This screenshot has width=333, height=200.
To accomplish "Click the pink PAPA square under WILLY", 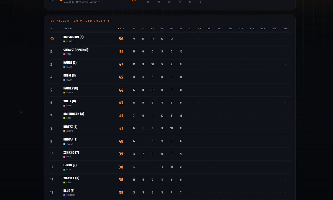I will point(64,105).
